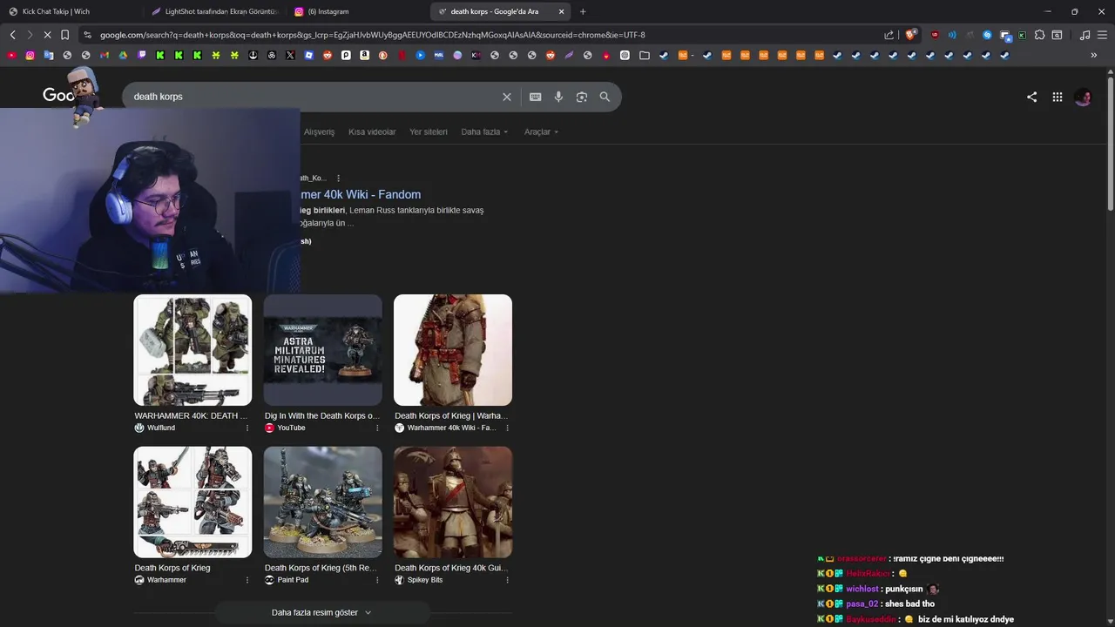Open three-dot menu for YouTube image
This screenshot has height=627, width=1115.
point(377,428)
